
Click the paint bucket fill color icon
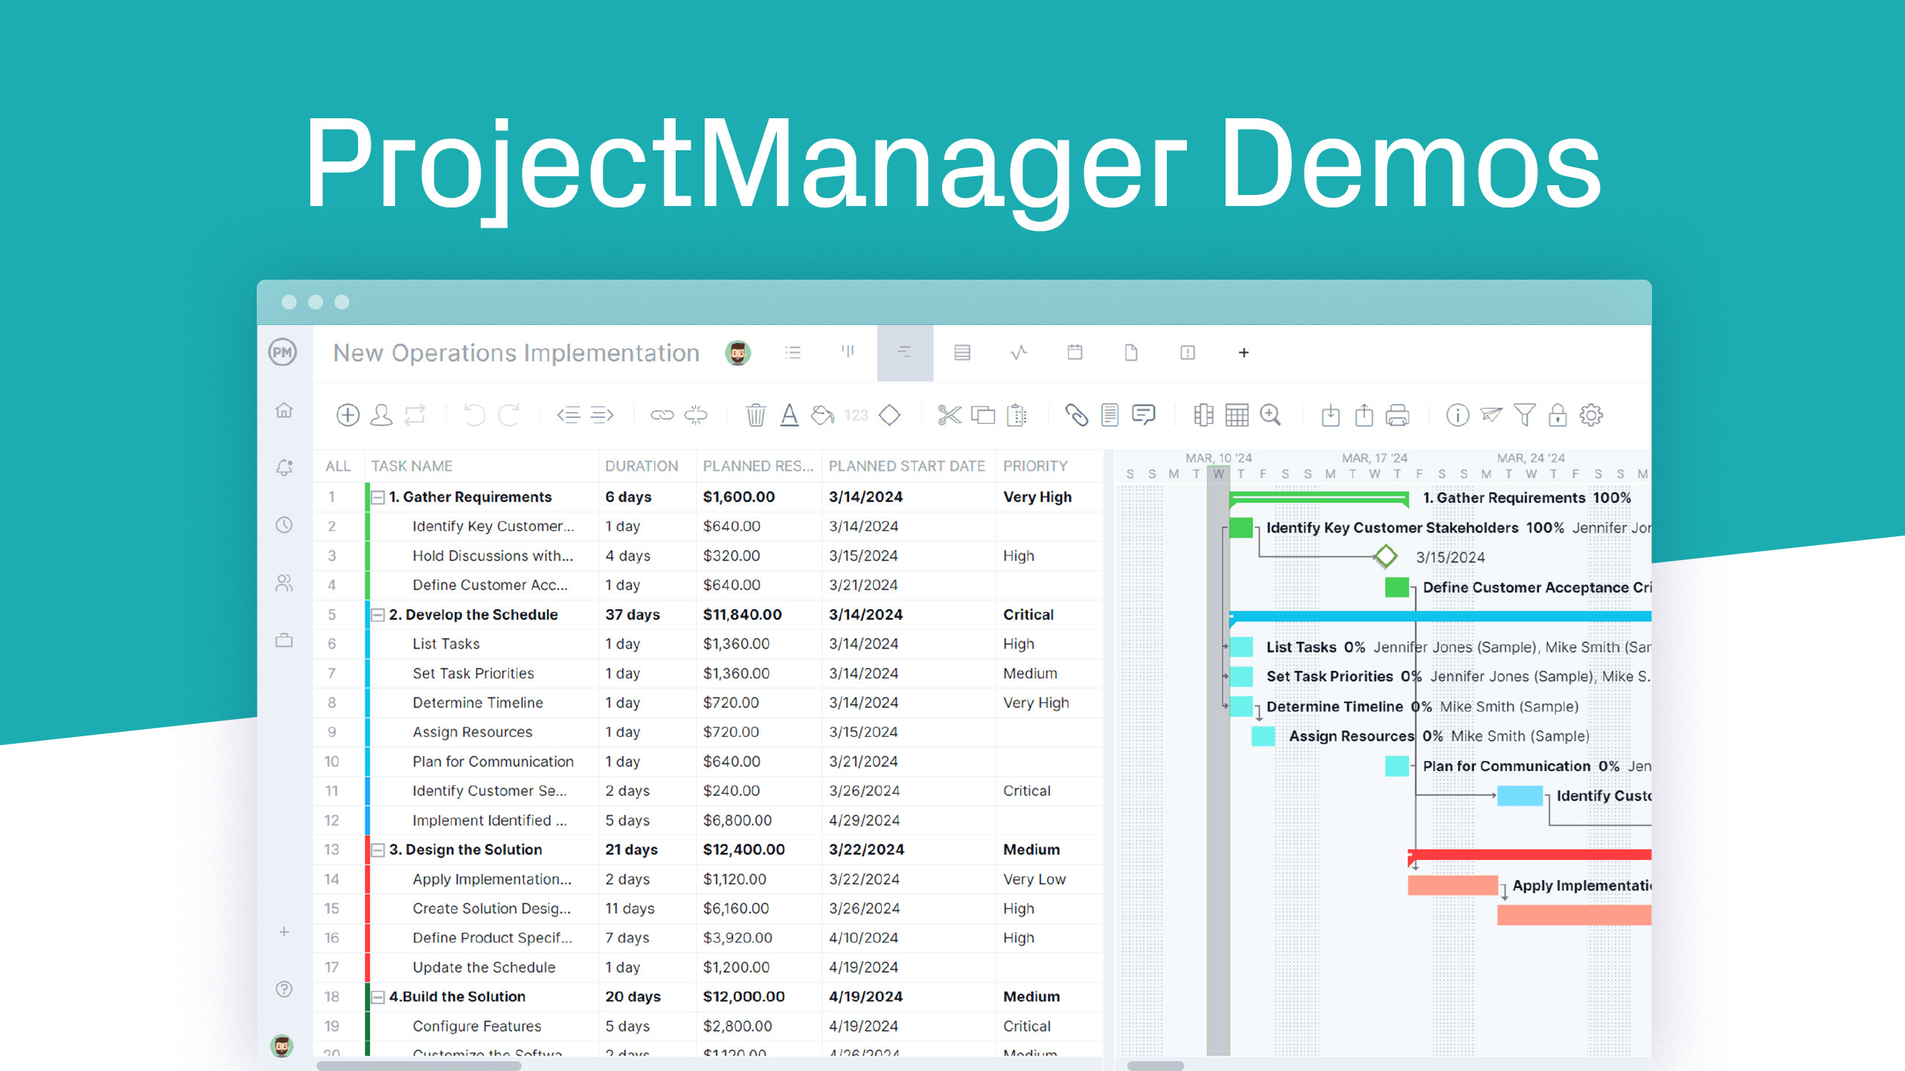click(x=822, y=415)
